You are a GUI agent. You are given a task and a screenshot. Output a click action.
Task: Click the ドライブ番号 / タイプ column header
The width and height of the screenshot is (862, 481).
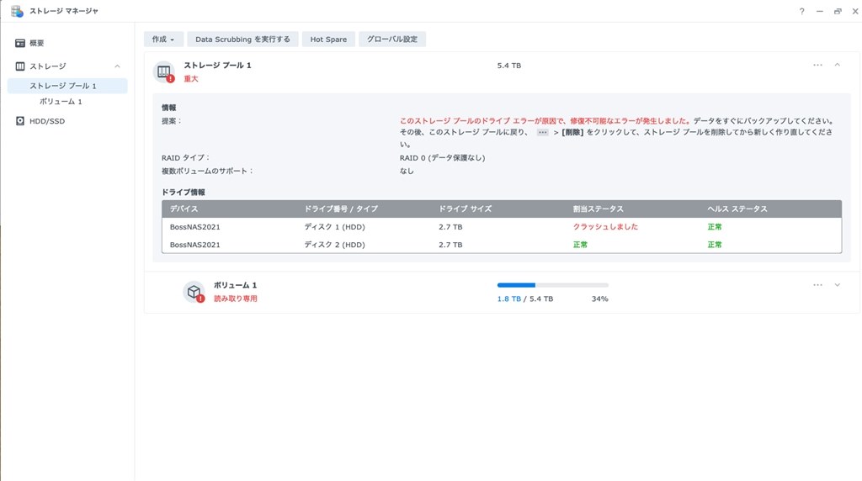(x=341, y=209)
